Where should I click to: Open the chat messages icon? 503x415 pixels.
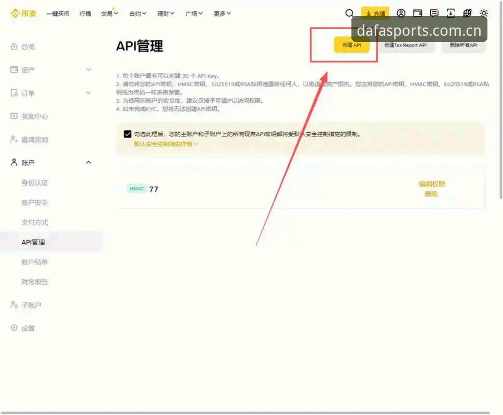pos(434,13)
